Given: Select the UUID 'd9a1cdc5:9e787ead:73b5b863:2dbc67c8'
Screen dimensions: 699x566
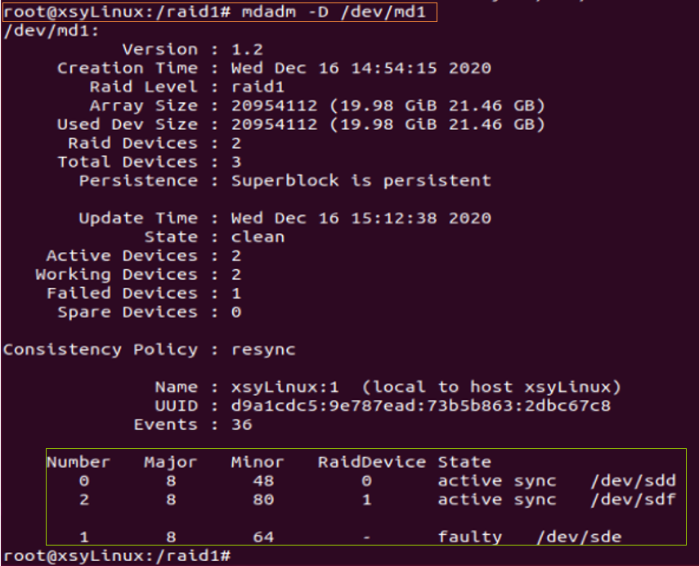Looking at the screenshot, I should pos(421,406).
